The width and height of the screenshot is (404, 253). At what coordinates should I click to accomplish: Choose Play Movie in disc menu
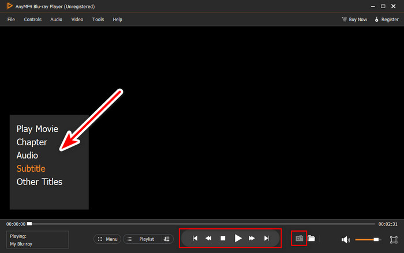(38, 129)
